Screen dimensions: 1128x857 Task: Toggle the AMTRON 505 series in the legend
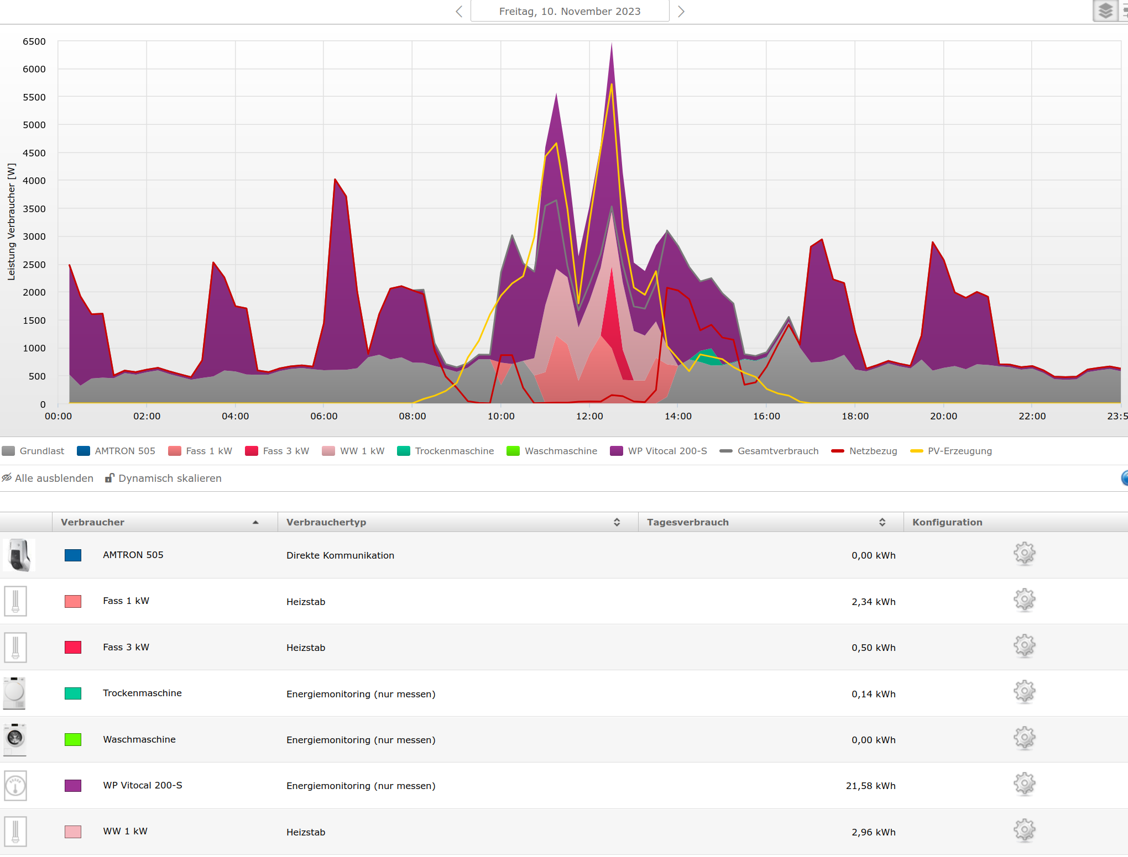[x=116, y=451]
